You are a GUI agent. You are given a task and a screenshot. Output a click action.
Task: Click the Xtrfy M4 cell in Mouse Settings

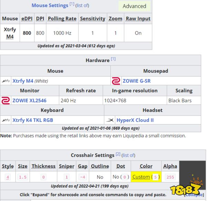pyautogui.click(x=10, y=33)
